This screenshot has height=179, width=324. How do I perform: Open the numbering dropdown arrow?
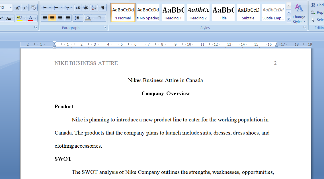[x=61, y=8]
